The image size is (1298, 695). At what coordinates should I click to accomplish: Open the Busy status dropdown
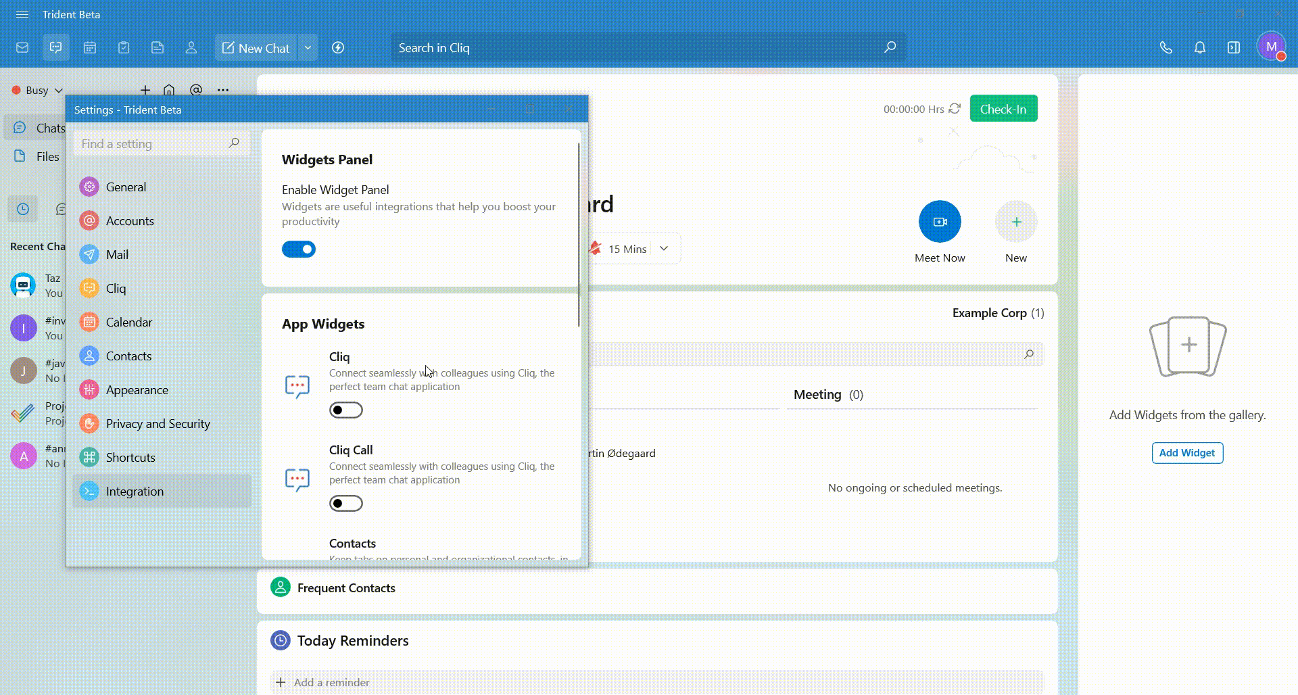37,91
